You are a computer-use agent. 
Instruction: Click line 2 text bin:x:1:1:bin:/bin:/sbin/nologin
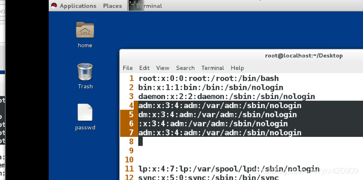coord(211,87)
